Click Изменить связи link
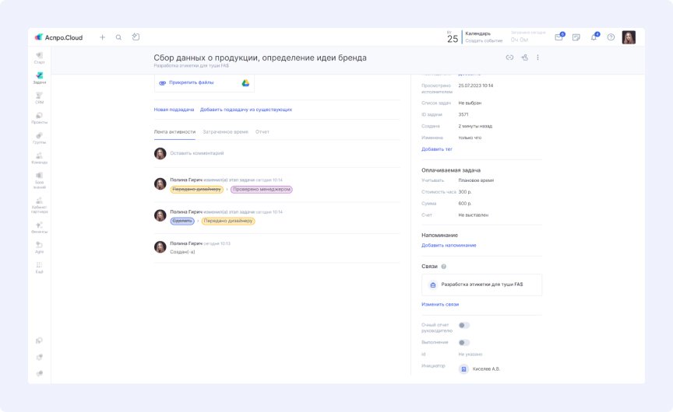The width and height of the screenshot is (673, 412). [440, 305]
